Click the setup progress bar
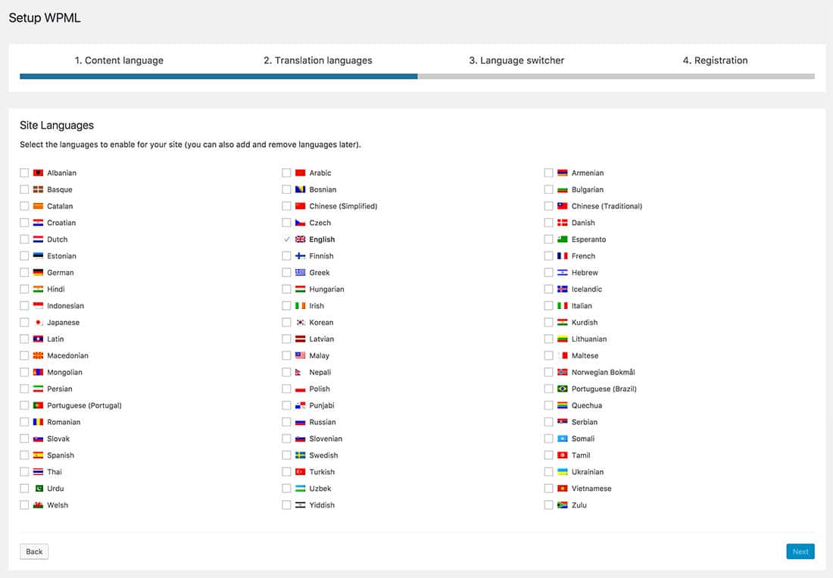This screenshot has width=833, height=578. (x=417, y=77)
